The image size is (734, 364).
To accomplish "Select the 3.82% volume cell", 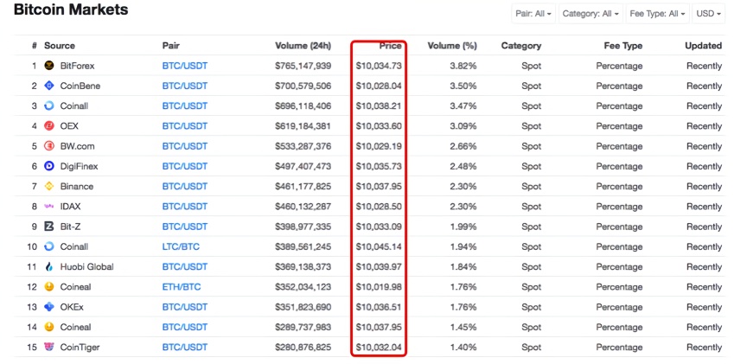I will click(x=463, y=66).
